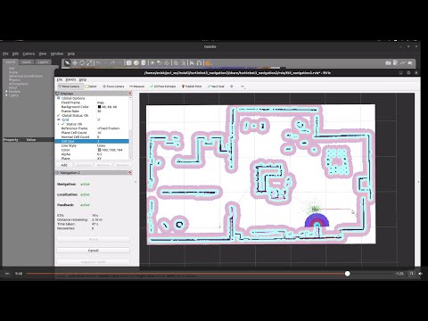Collapse the Grid display tree item

point(59,119)
